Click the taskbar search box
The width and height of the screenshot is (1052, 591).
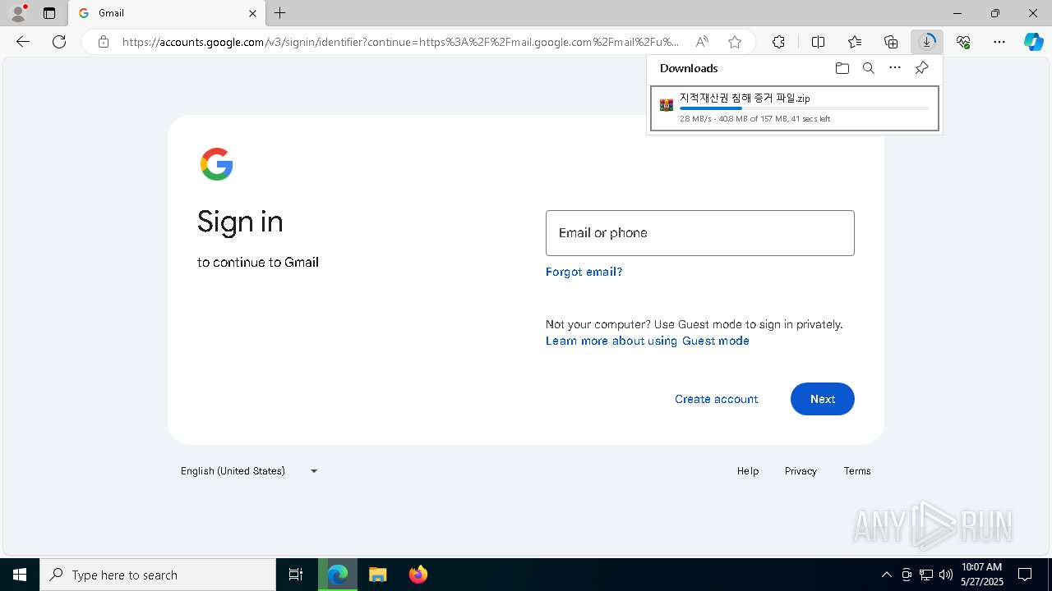[158, 575]
